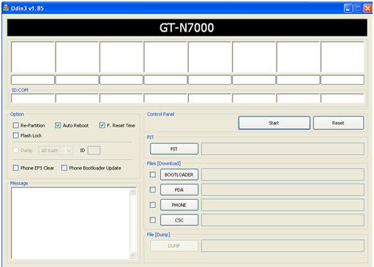Click the first ID:COM port slot

pyautogui.click(x=33, y=98)
